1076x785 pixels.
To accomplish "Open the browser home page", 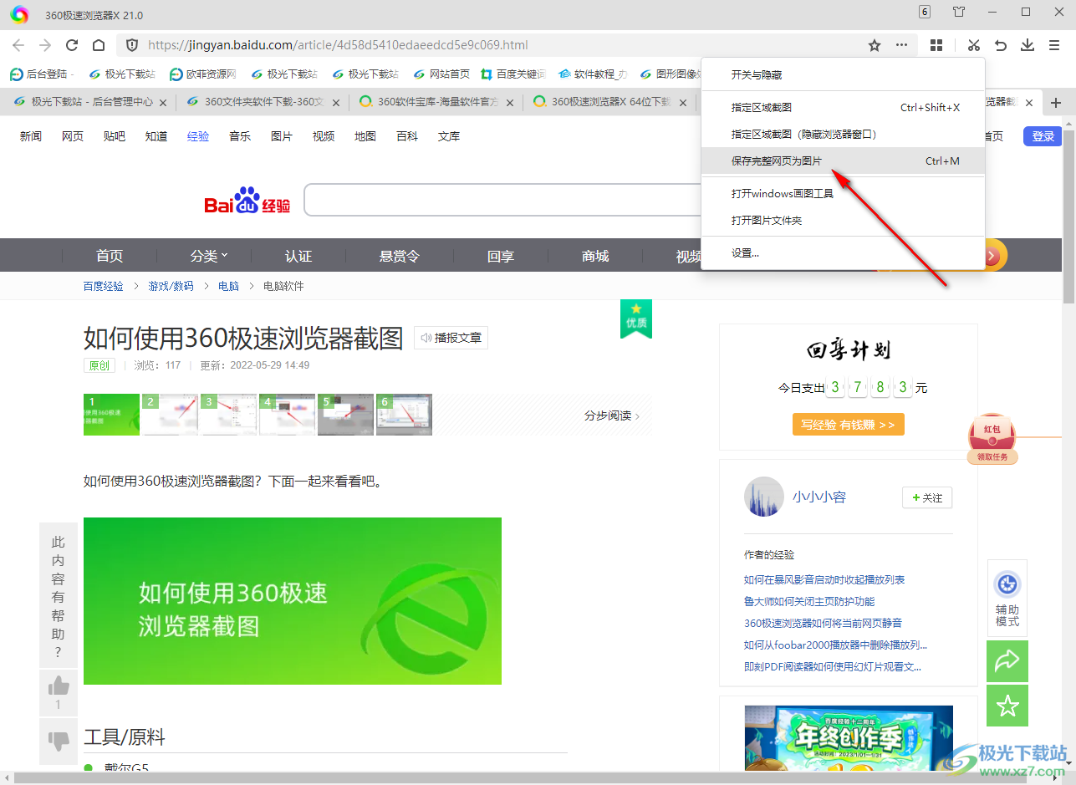I will click(x=99, y=45).
